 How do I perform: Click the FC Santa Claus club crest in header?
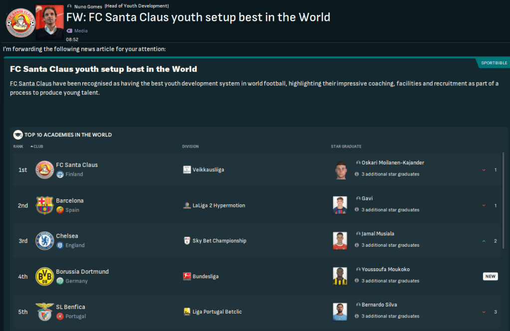(x=20, y=22)
